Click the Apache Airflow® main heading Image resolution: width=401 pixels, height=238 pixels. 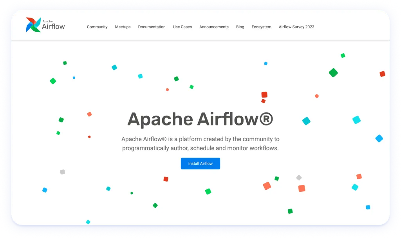200,119
